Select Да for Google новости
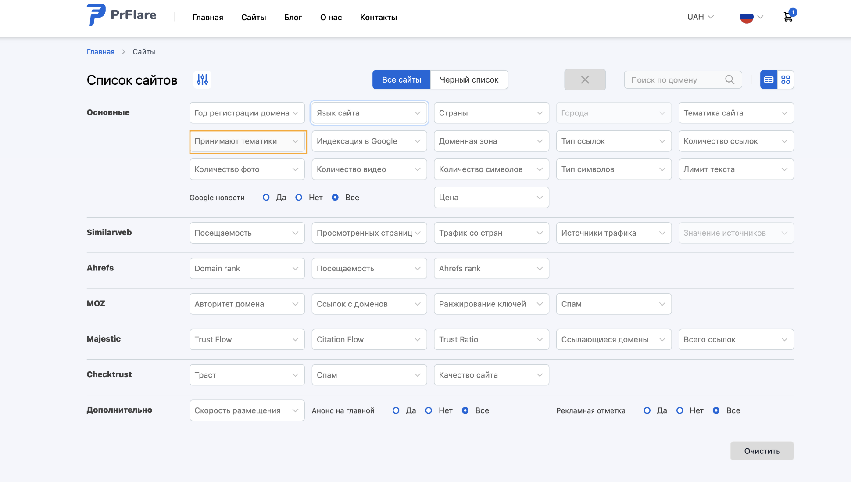This screenshot has height=482, width=851. pos(266,198)
